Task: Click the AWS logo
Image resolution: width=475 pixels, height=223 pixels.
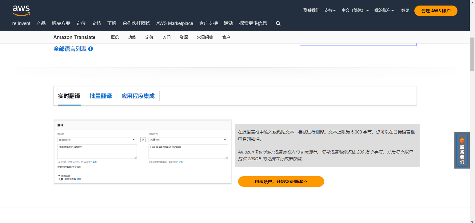Action: tap(21, 10)
